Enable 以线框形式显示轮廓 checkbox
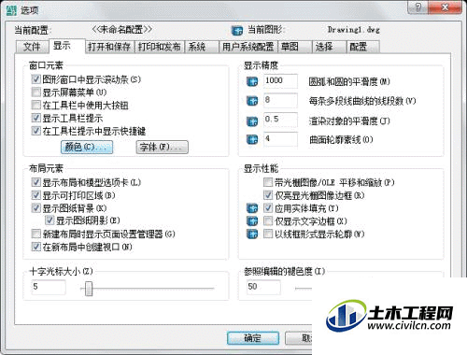The height and width of the screenshot is (355, 467). [268, 234]
